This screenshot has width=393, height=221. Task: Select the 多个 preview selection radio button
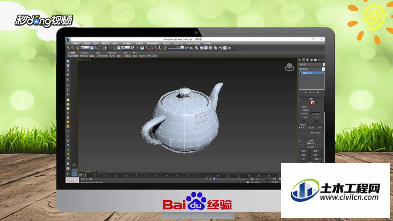tap(317, 127)
